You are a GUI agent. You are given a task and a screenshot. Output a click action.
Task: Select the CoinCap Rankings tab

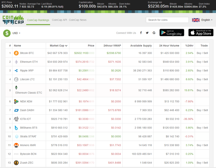point(38,20)
